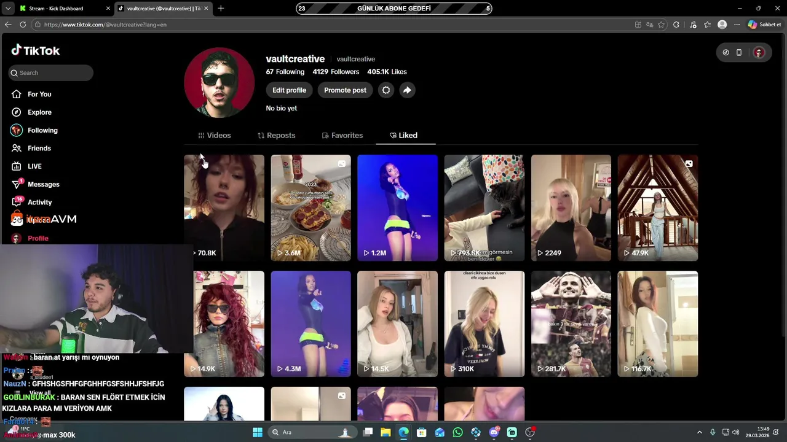The width and height of the screenshot is (787, 442).
Task: Reload the TikTok page
Action: [x=23, y=25]
